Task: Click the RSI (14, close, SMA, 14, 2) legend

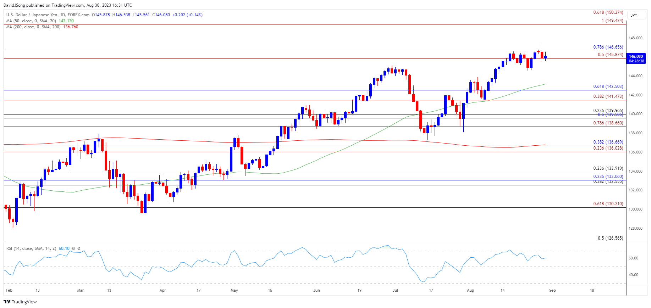Action: click(31, 248)
